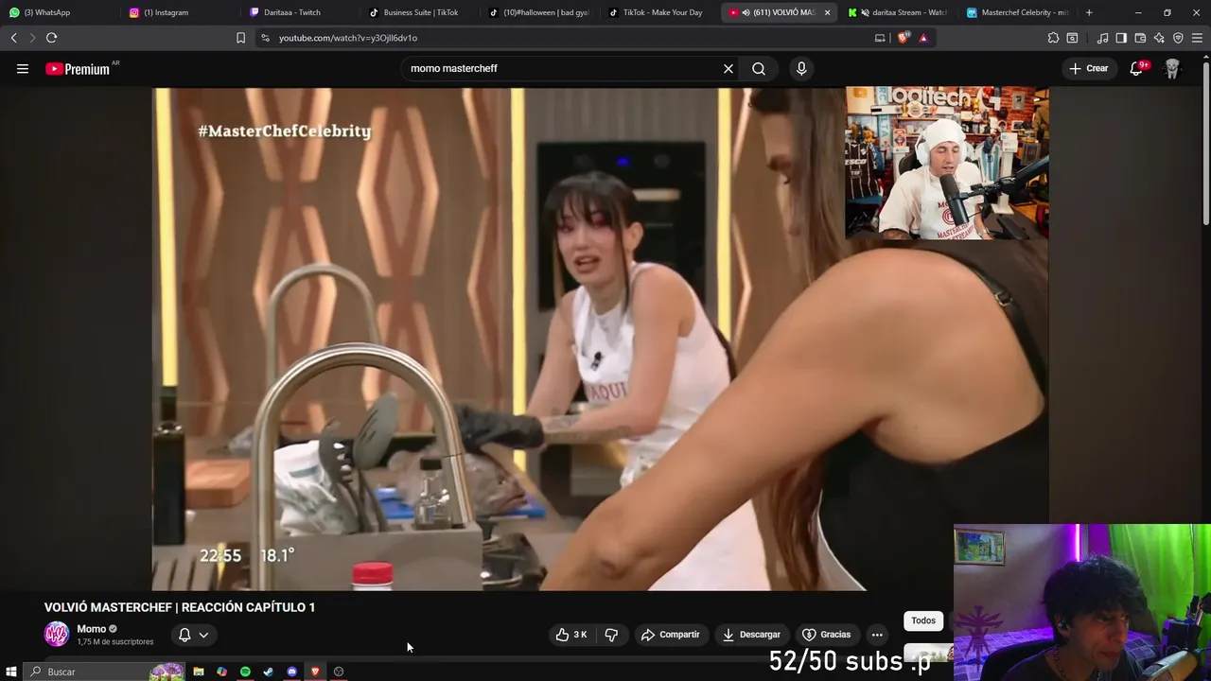This screenshot has width=1211, height=681.
Task: Download the video via Descargar
Action: 751,635
